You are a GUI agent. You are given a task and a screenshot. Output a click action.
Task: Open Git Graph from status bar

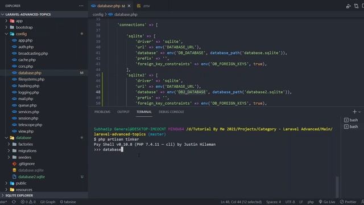click(x=48, y=202)
